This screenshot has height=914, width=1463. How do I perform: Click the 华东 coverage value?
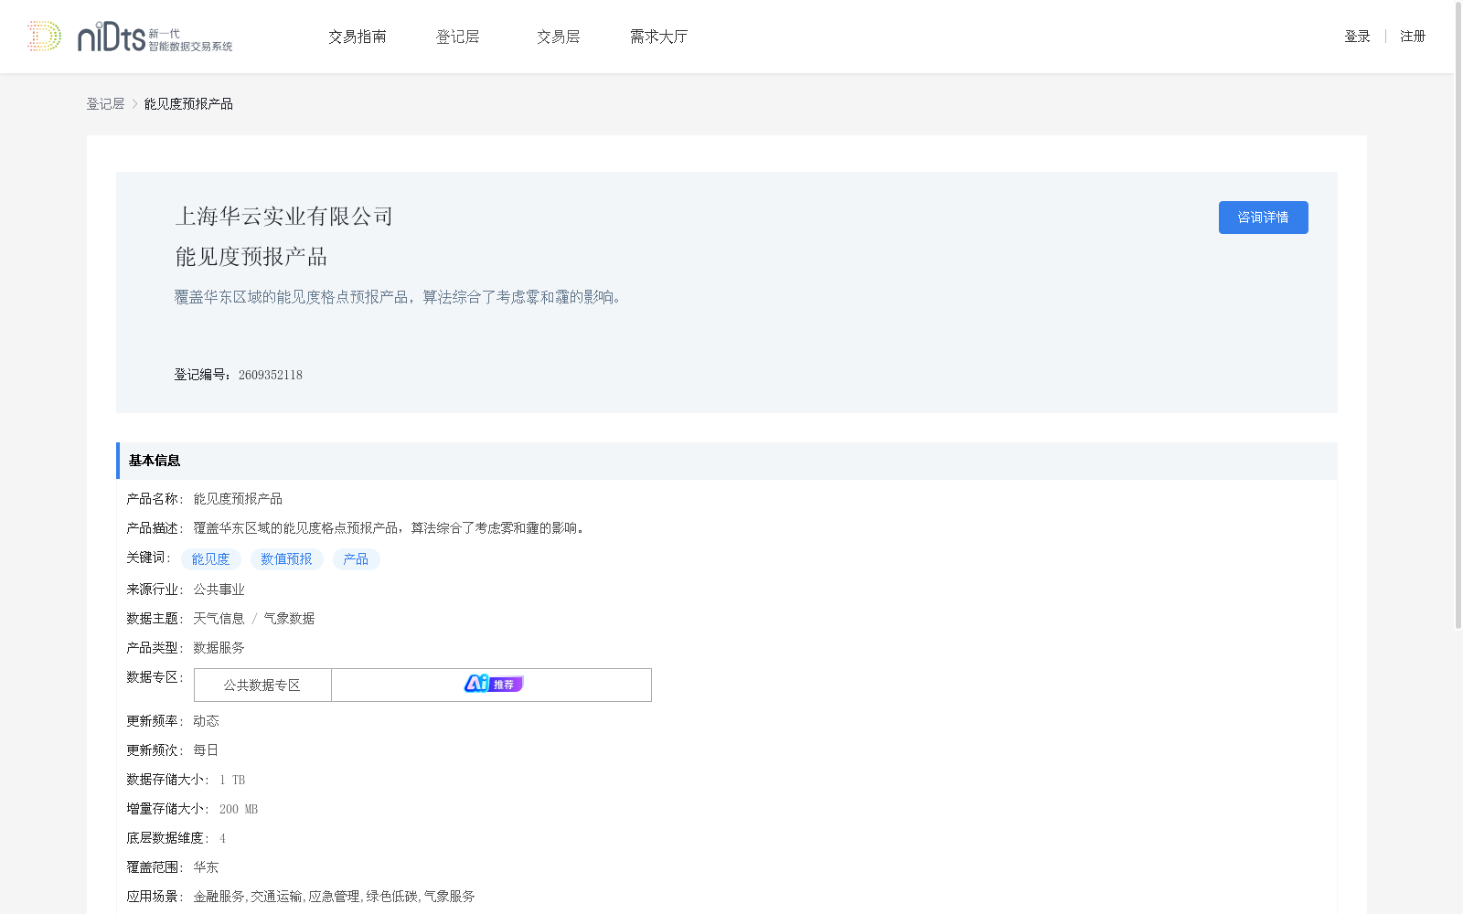coord(206,867)
